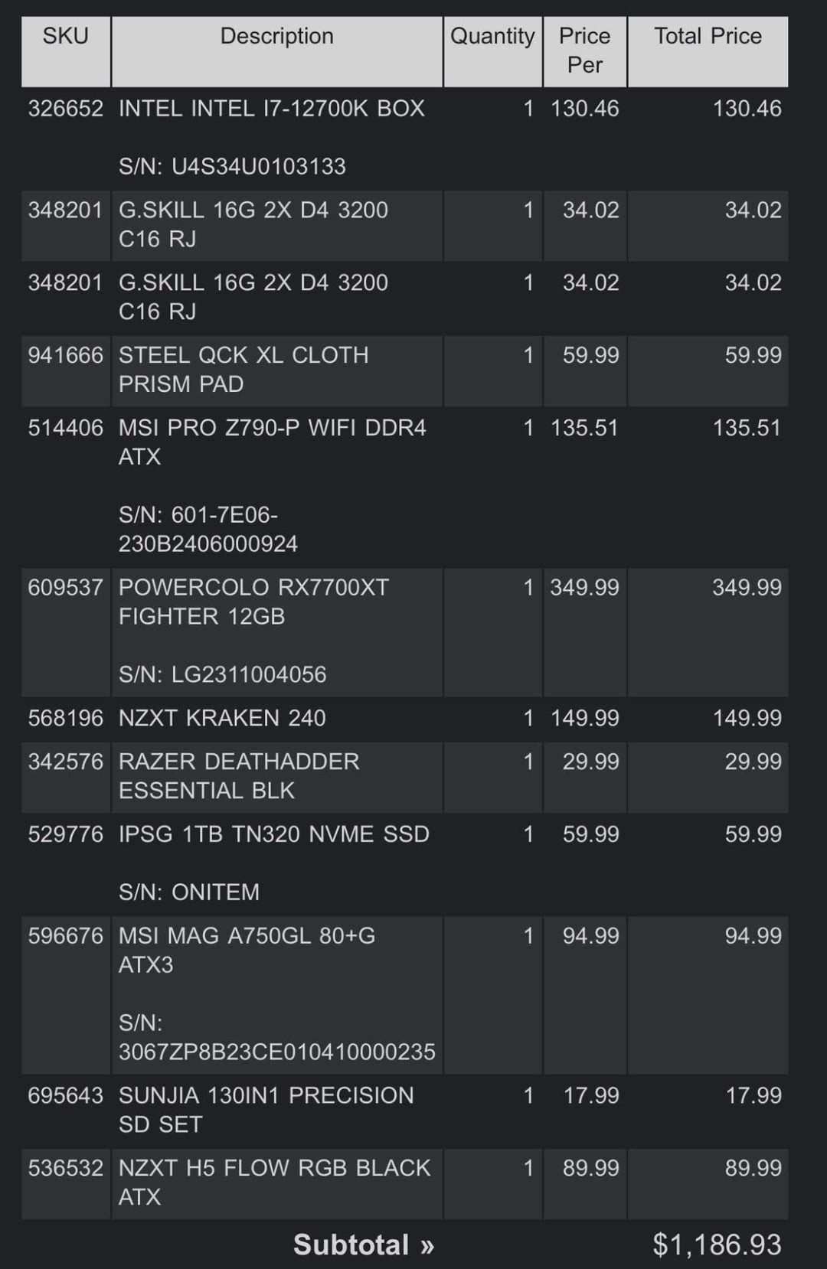Click the SKU column header

pos(66,37)
